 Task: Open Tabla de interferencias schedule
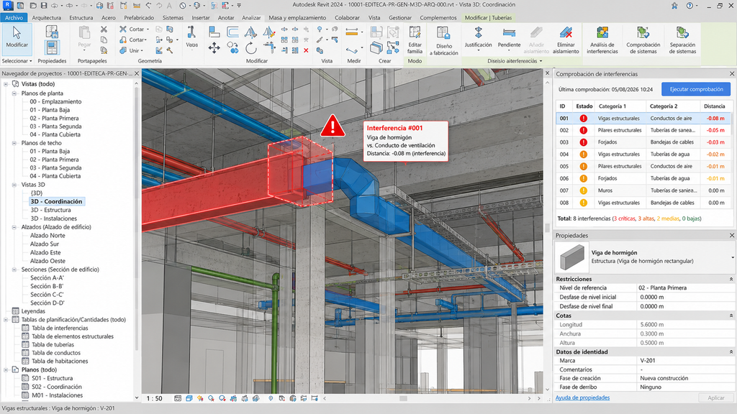coord(60,328)
